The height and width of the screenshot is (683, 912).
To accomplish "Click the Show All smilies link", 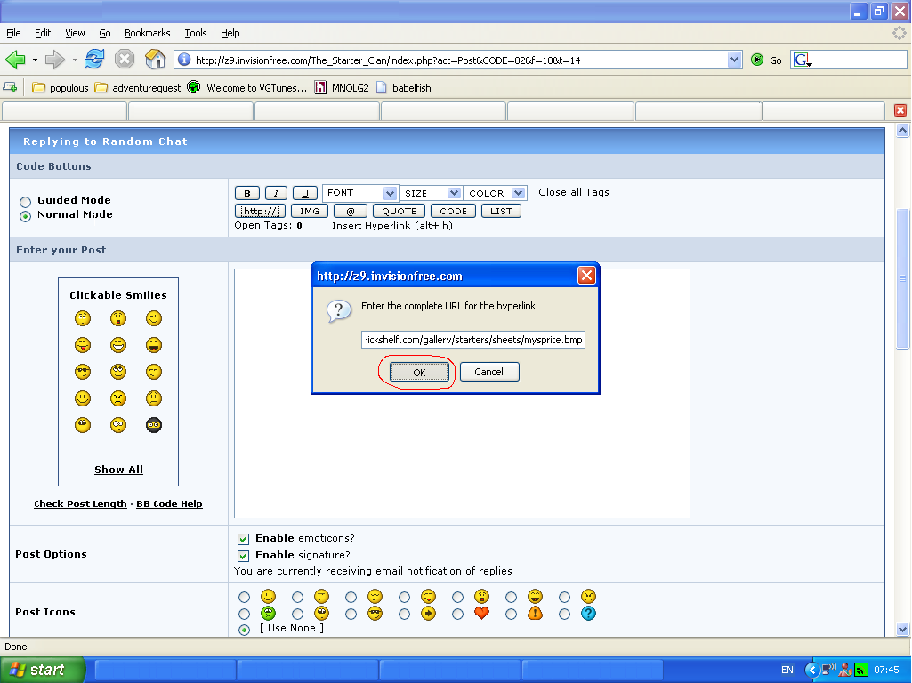I will [x=118, y=470].
